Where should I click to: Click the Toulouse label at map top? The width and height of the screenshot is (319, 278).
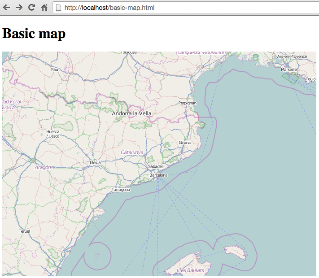click(x=129, y=52)
